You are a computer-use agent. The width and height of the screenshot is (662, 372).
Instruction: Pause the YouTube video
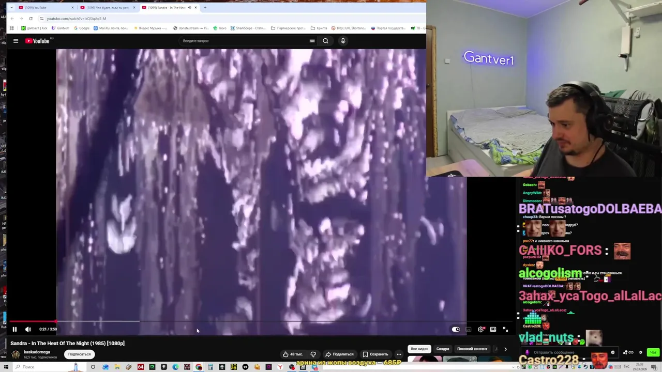[x=14, y=329]
